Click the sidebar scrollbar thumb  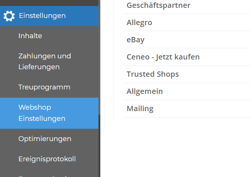point(100,56)
